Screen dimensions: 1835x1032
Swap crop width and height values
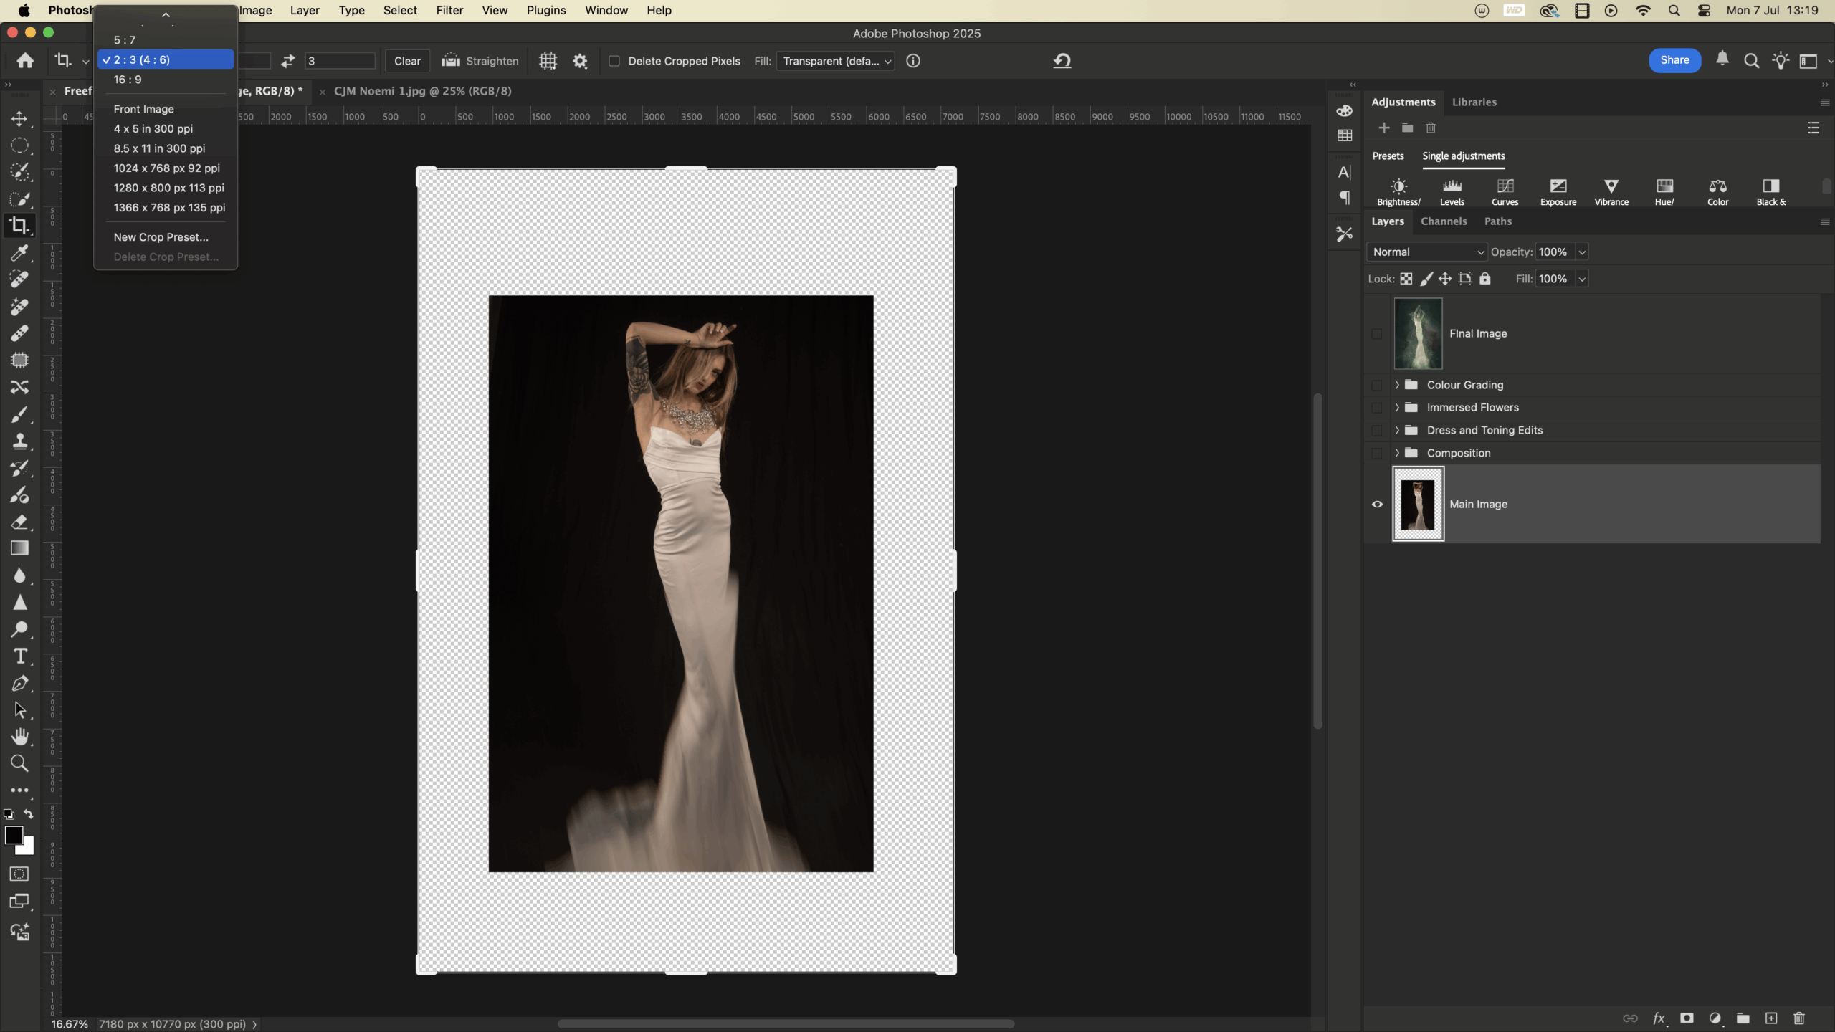287,61
